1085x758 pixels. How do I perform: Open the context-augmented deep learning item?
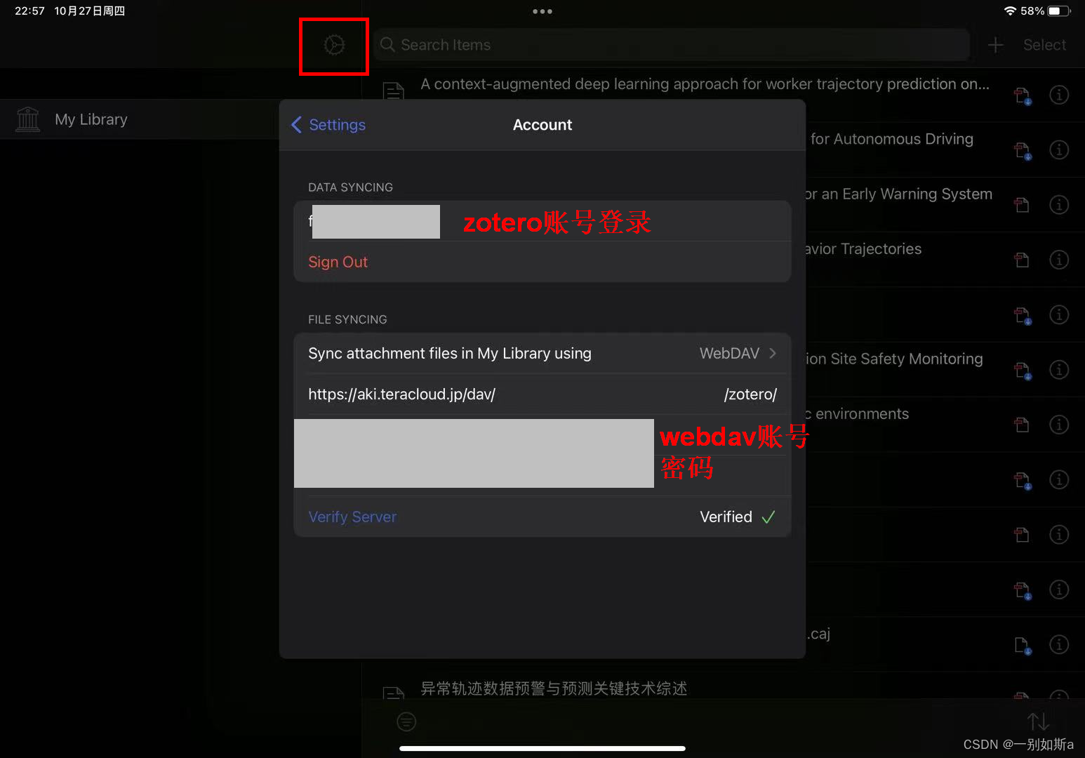click(705, 84)
